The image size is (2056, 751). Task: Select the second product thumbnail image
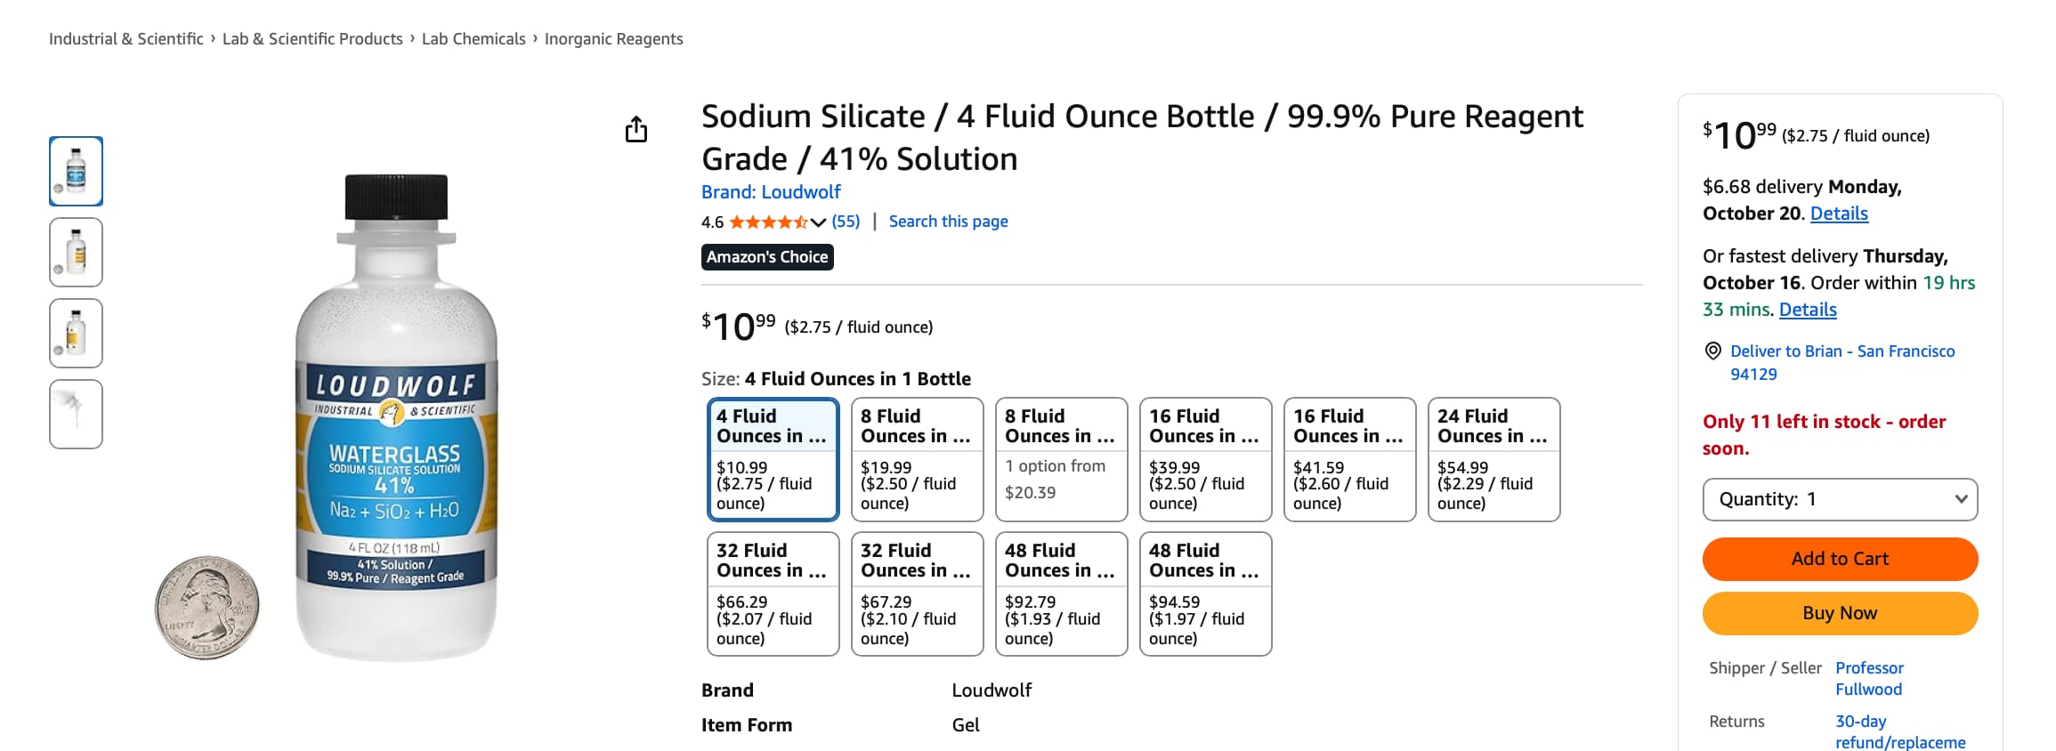coord(76,252)
